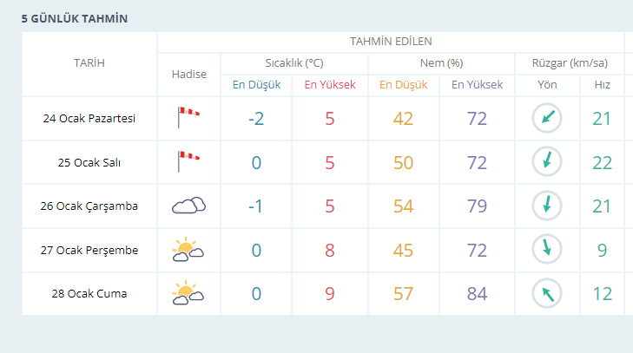Click the partly sunny icon for 28 Ocak Cuma

[x=188, y=294]
